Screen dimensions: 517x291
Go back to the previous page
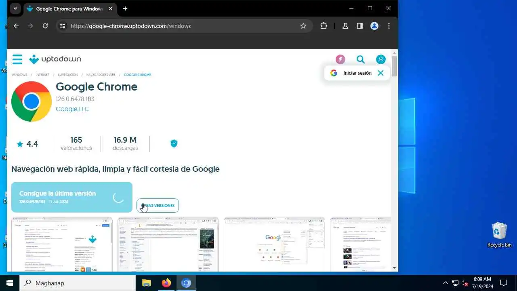coord(16,26)
